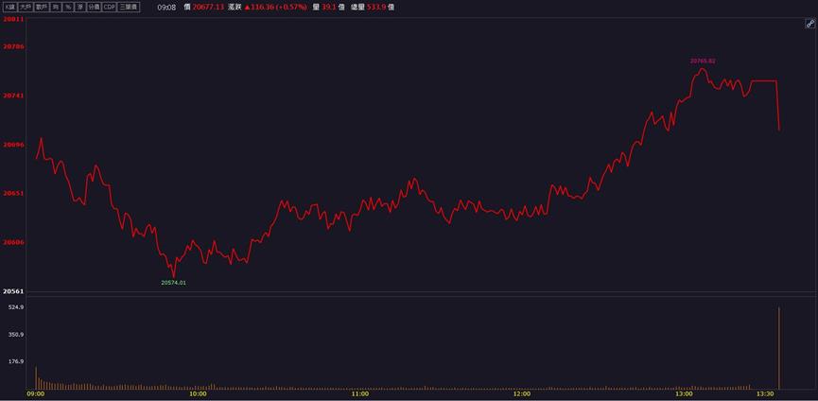Click the 大戶 toolbar button
The width and height of the screenshot is (818, 401).
tap(25, 8)
